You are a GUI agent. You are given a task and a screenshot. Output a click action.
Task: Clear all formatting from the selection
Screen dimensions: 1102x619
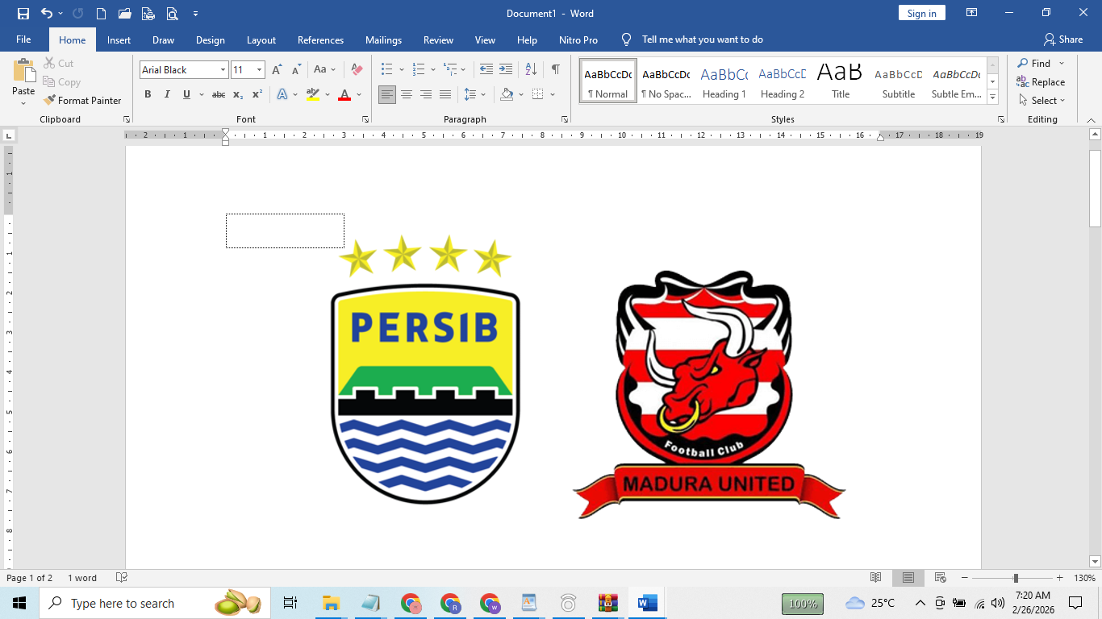pos(357,70)
